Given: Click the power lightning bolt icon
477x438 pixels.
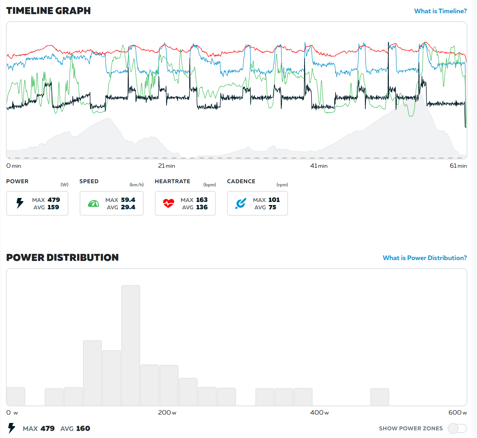Looking at the screenshot, I should tap(20, 203).
